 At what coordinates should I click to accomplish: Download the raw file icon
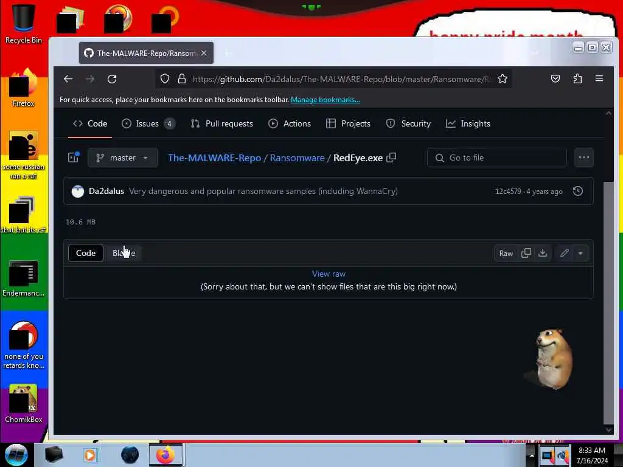point(543,253)
